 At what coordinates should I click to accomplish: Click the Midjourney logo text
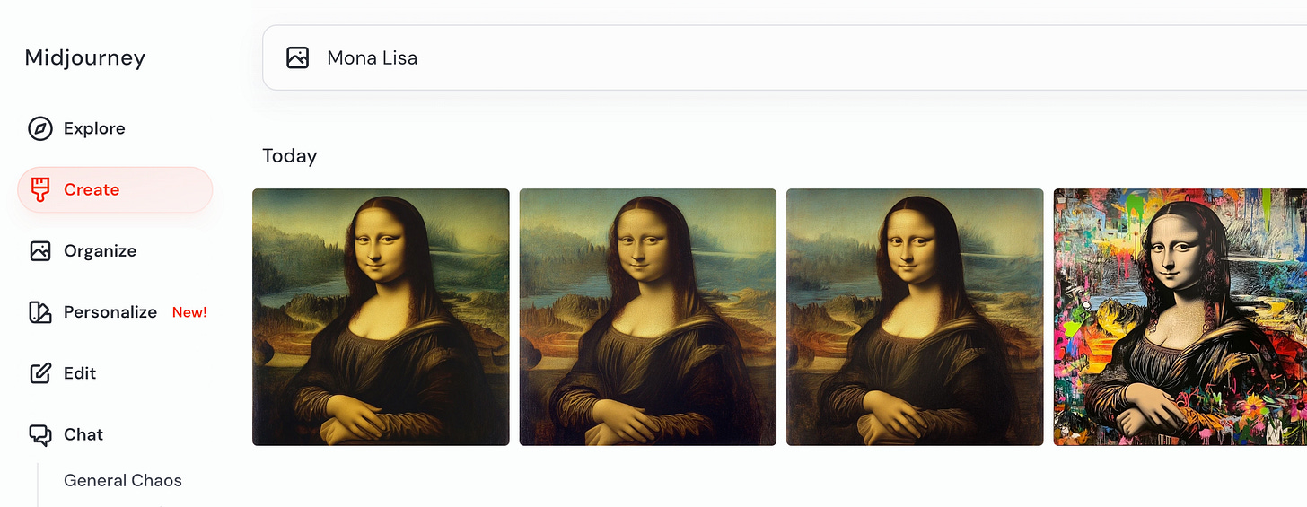[x=85, y=57]
